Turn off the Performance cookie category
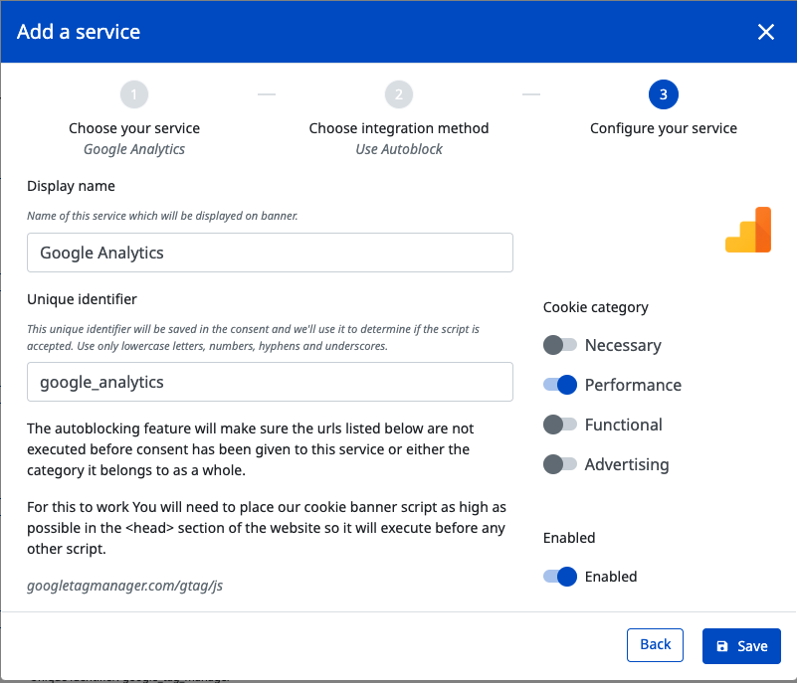Screen dimensions: 797x683 (560, 385)
